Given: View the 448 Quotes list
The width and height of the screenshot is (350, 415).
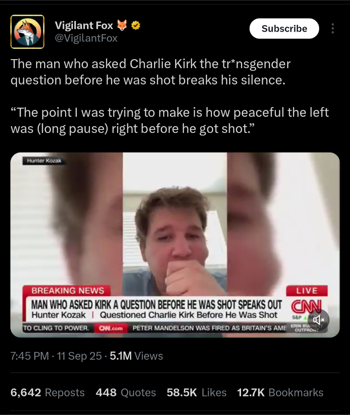Looking at the screenshot, I should click(x=126, y=393).
